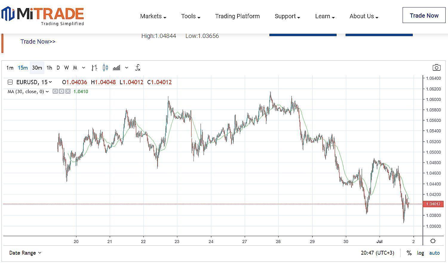Click the Trade Now button in header
The width and height of the screenshot is (448, 263).
[424, 16]
